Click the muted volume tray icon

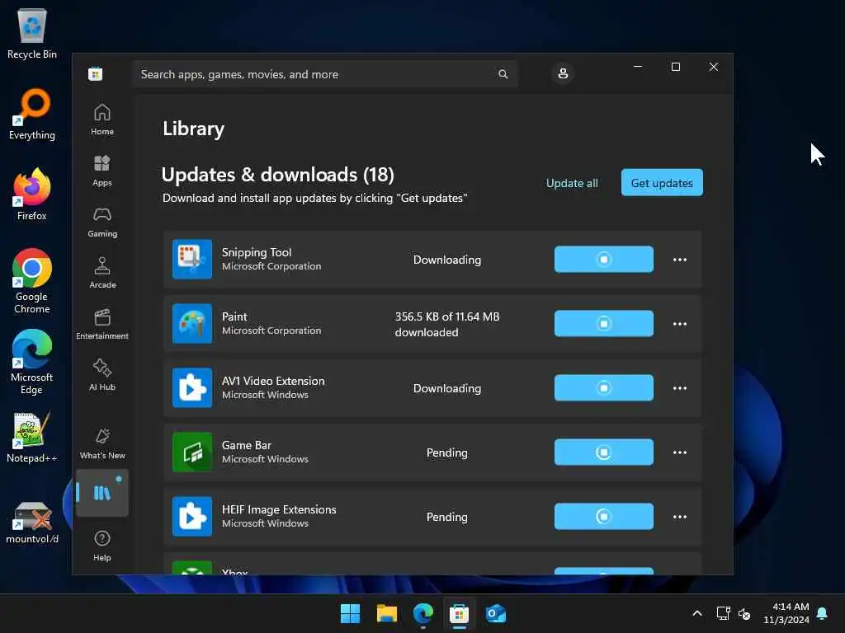coord(744,613)
